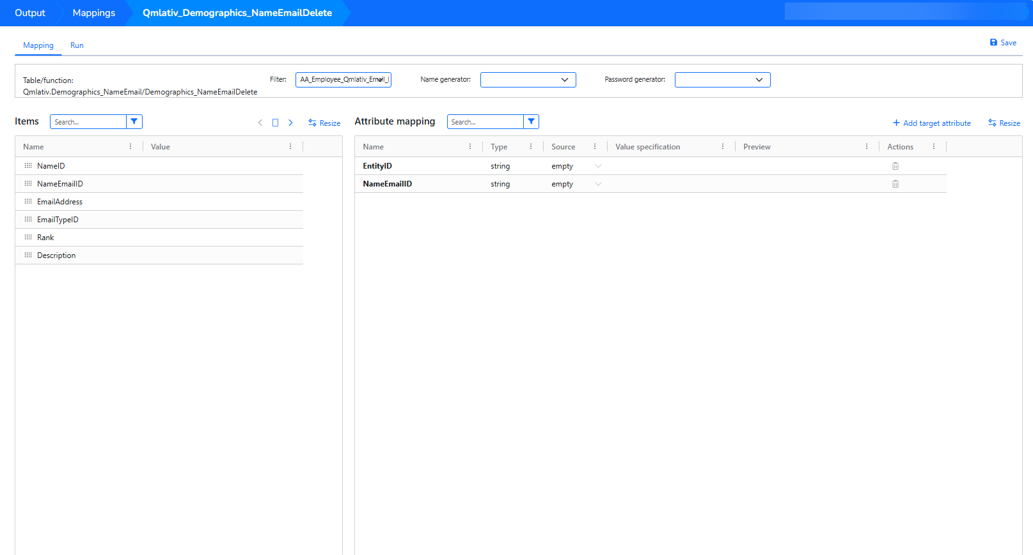Click the Items search filter funnel icon
The height and width of the screenshot is (555, 1033).
[134, 122]
